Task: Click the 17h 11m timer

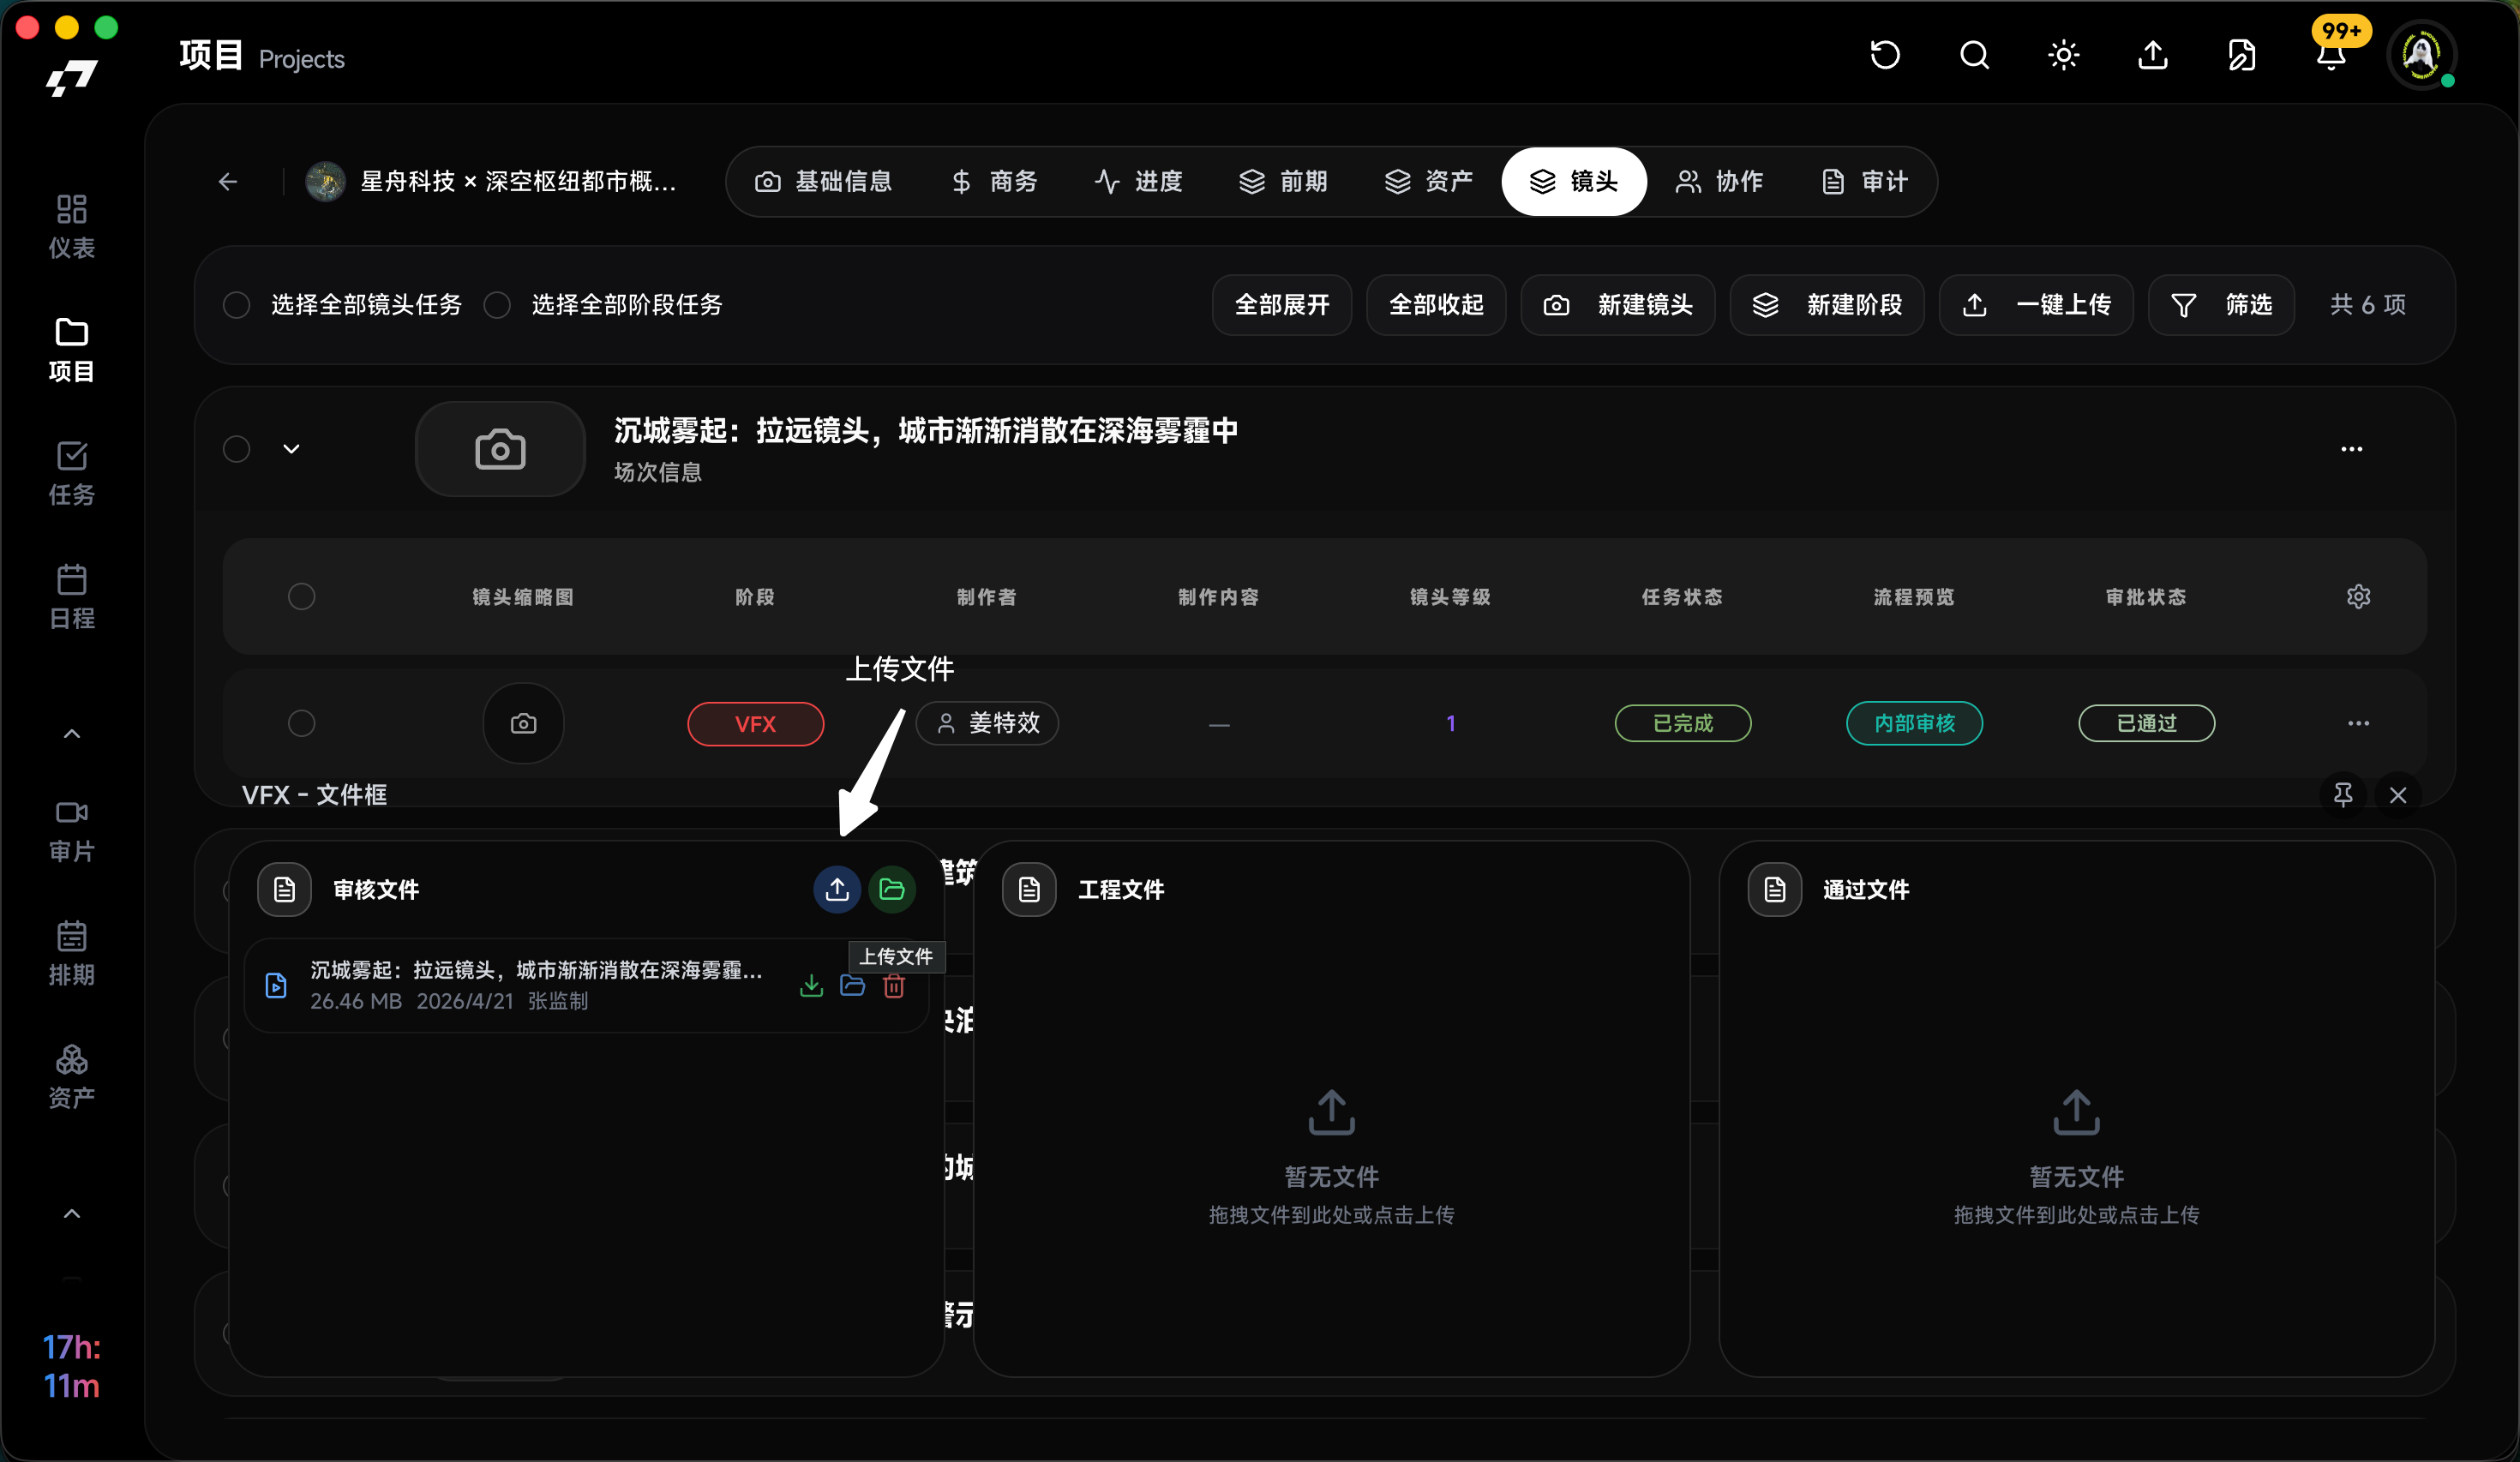Action: coord(71,1366)
